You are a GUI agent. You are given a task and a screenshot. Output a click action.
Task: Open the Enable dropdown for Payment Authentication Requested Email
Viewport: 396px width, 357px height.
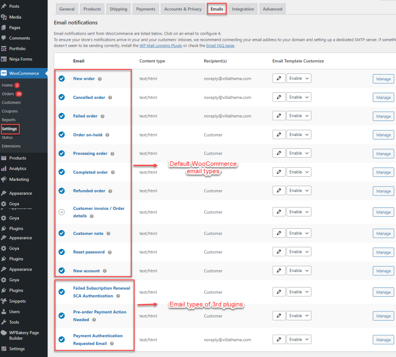click(299, 339)
